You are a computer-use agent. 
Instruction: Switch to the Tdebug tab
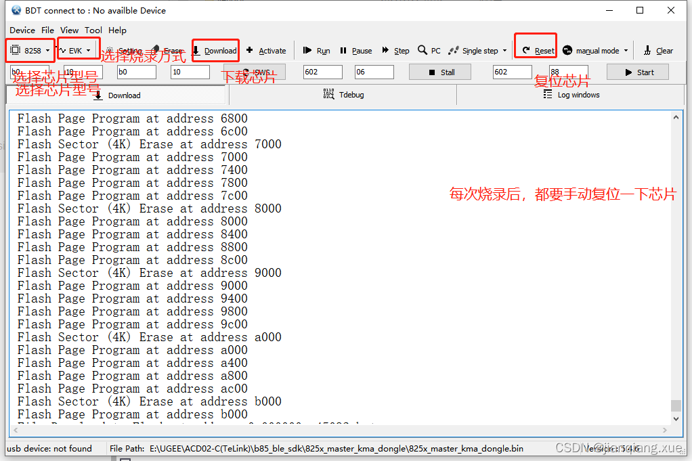[x=343, y=95]
